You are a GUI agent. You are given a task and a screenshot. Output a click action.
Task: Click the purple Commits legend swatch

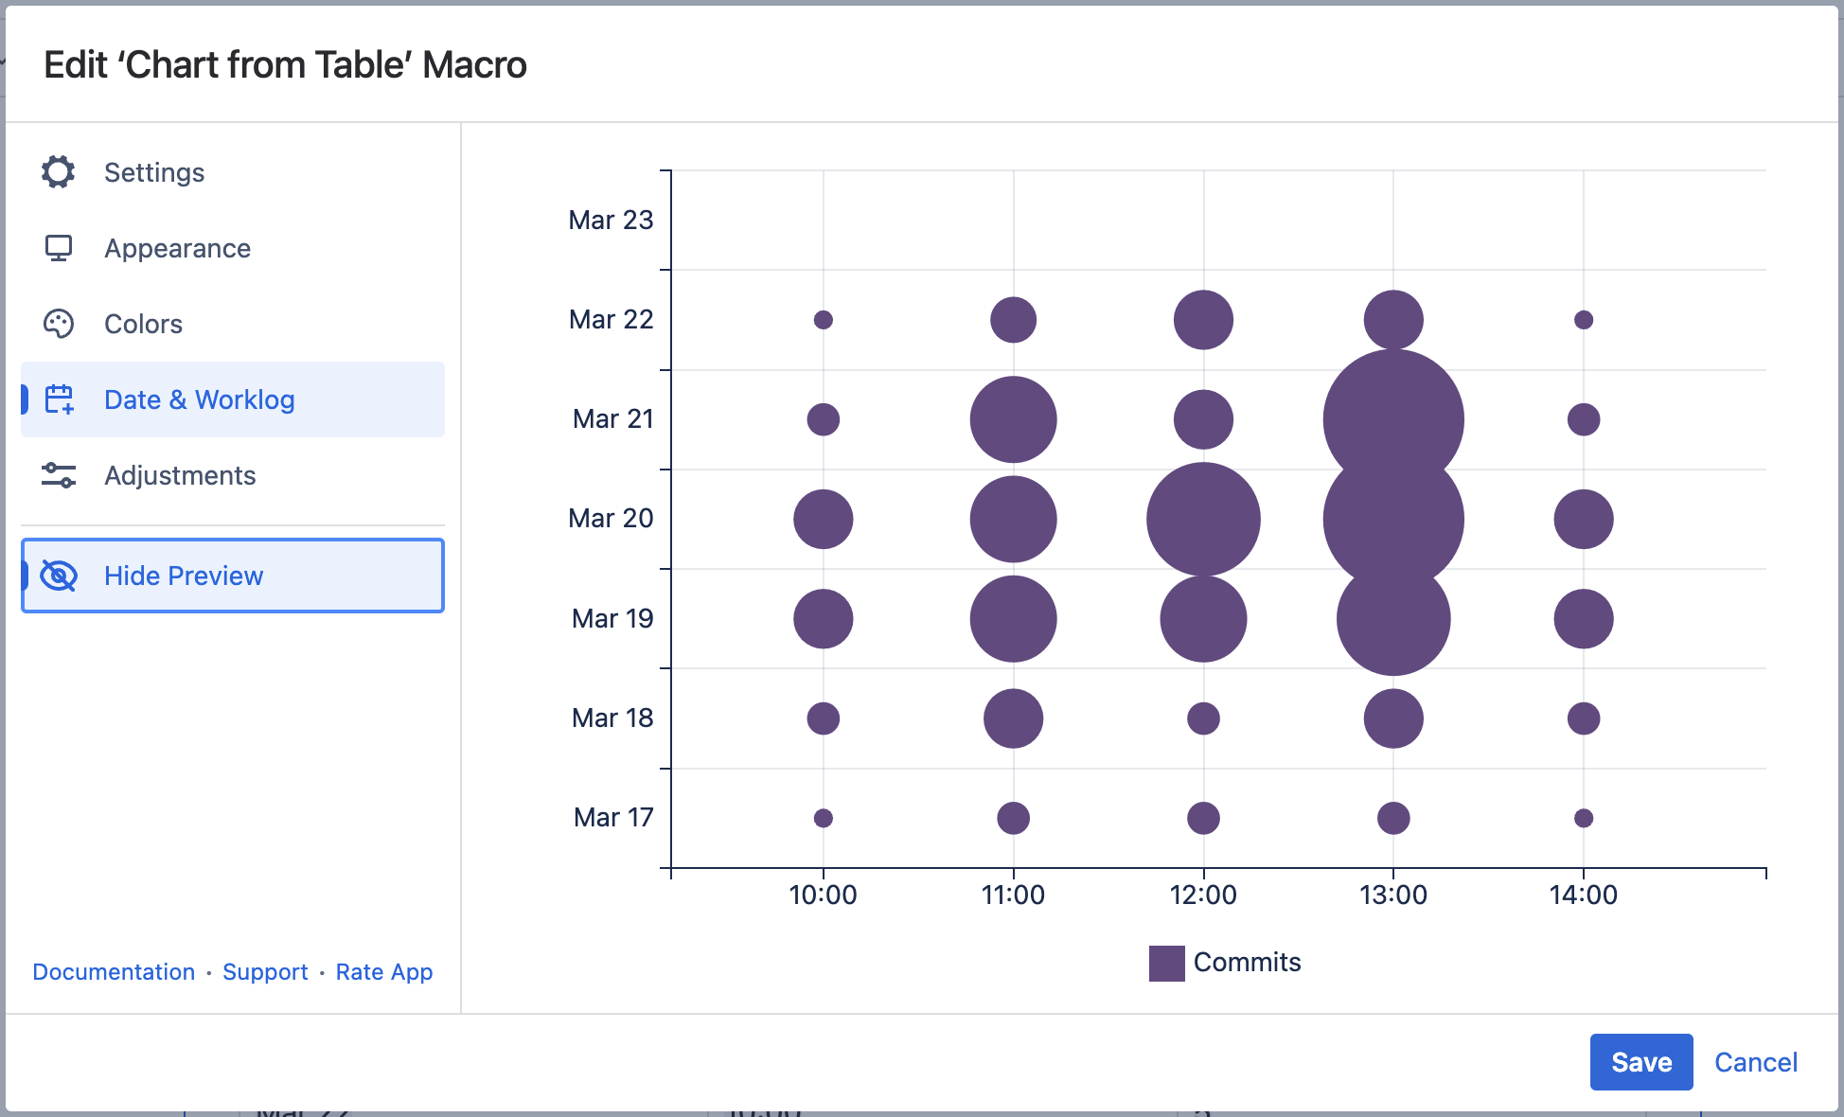[x=1166, y=963]
